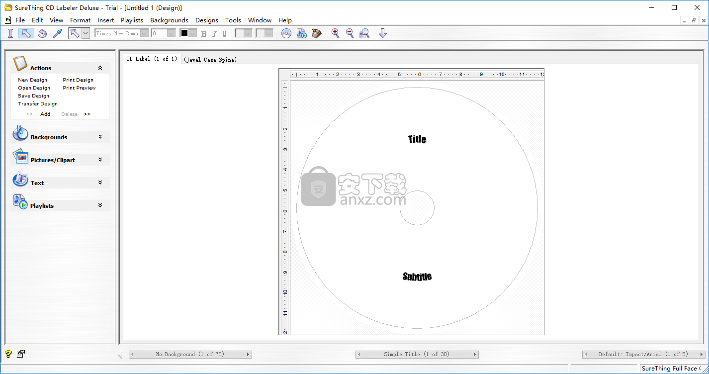Select the arrow pointer tool
Screen dimensions: 709x374
(x=26, y=33)
